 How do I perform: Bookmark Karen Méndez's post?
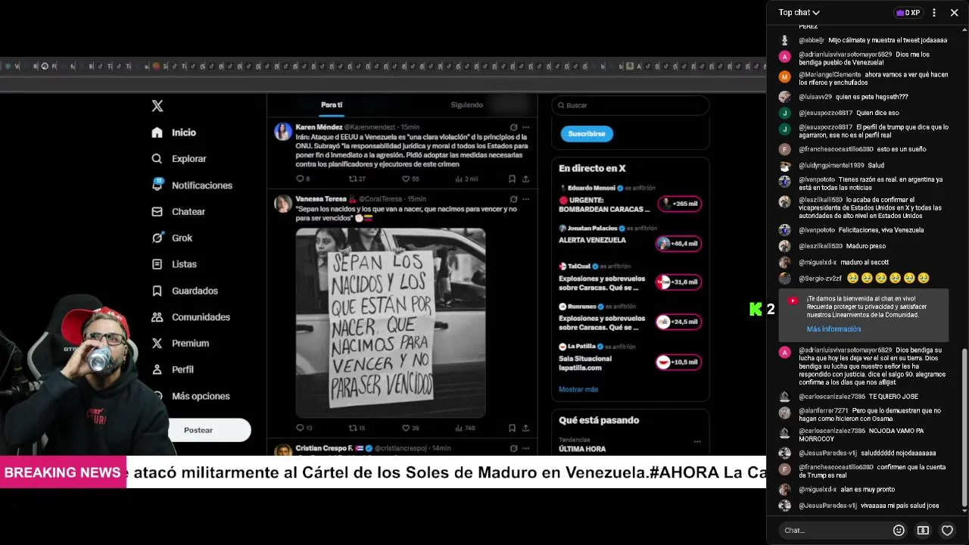pyautogui.click(x=513, y=179)
